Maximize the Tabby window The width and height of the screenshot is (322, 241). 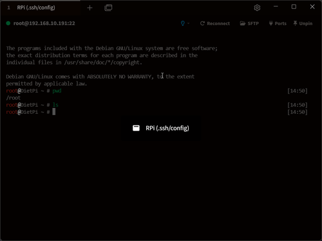click(x=294, y=7)
